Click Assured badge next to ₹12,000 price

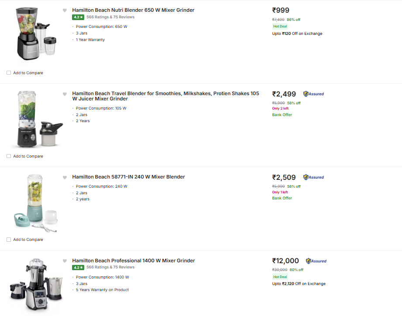tap(316, 261)
